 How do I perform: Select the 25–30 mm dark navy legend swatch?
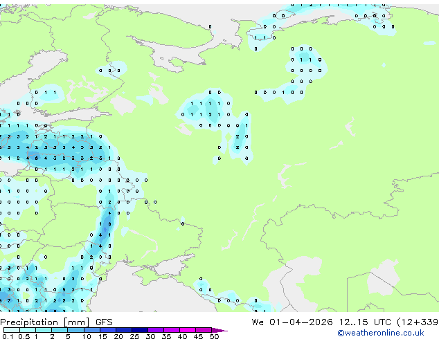point(140,330)
